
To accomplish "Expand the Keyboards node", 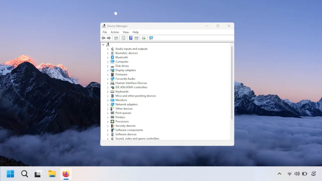I will tap(108, 92).
